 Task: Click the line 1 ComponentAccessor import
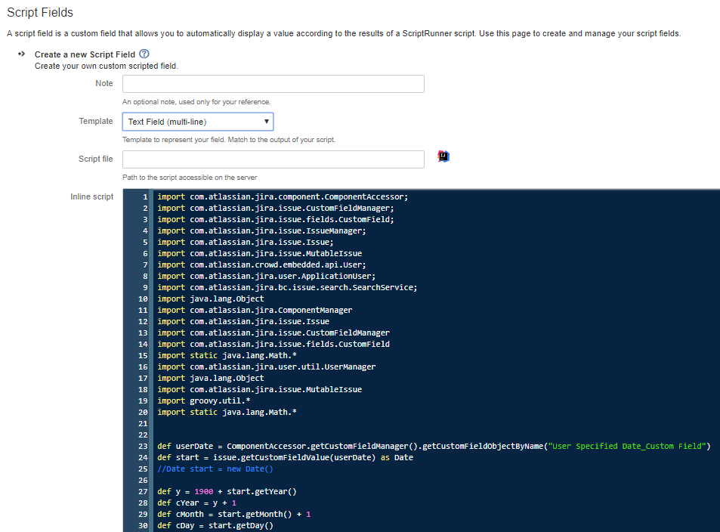point(283,196)
